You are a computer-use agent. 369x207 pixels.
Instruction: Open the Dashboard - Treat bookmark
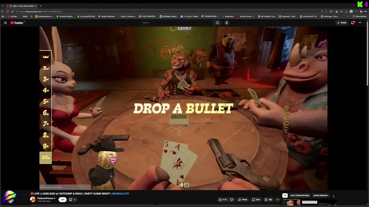[287, 16]
